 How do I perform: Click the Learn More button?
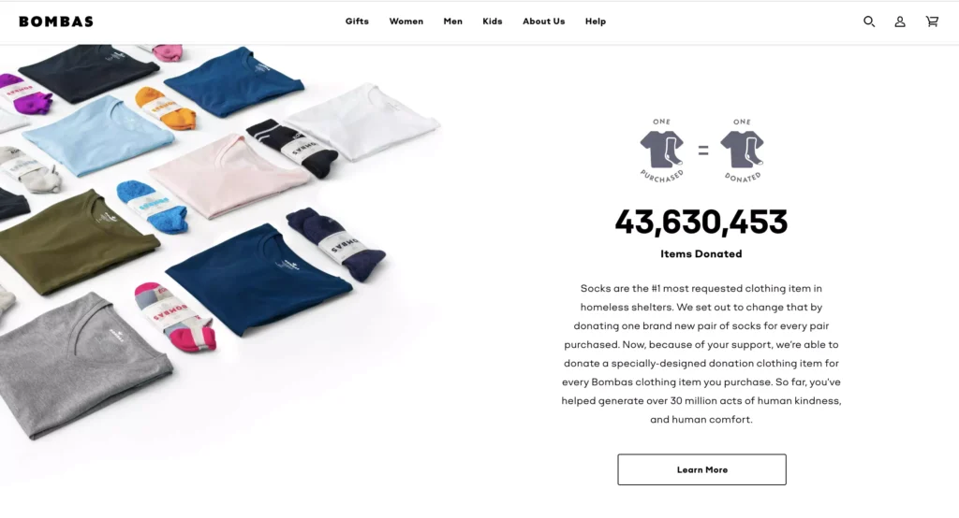(701, 469)
